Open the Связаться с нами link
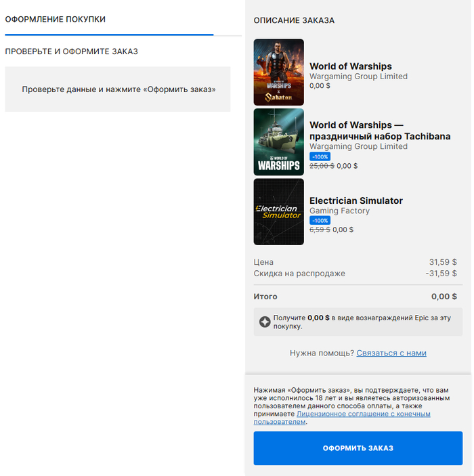The image size is (474, 476). pyautogui.click(x=391, y=353)
